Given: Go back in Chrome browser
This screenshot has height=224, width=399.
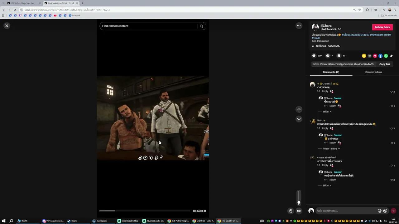Looking at the screenshot, I should click(x=4, y=10).
